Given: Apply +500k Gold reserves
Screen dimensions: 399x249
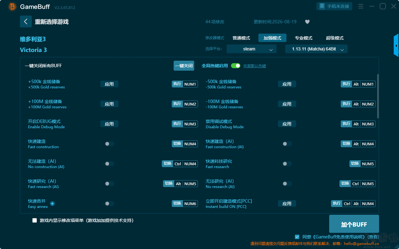Looking at the screenshot, I should coord(109,84).
